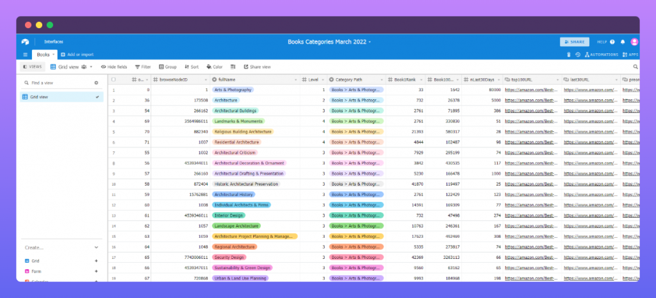The image size is (656, 298).
Task: Click the Historic Architectural Preservation cell
Action: tap(255, 184)
